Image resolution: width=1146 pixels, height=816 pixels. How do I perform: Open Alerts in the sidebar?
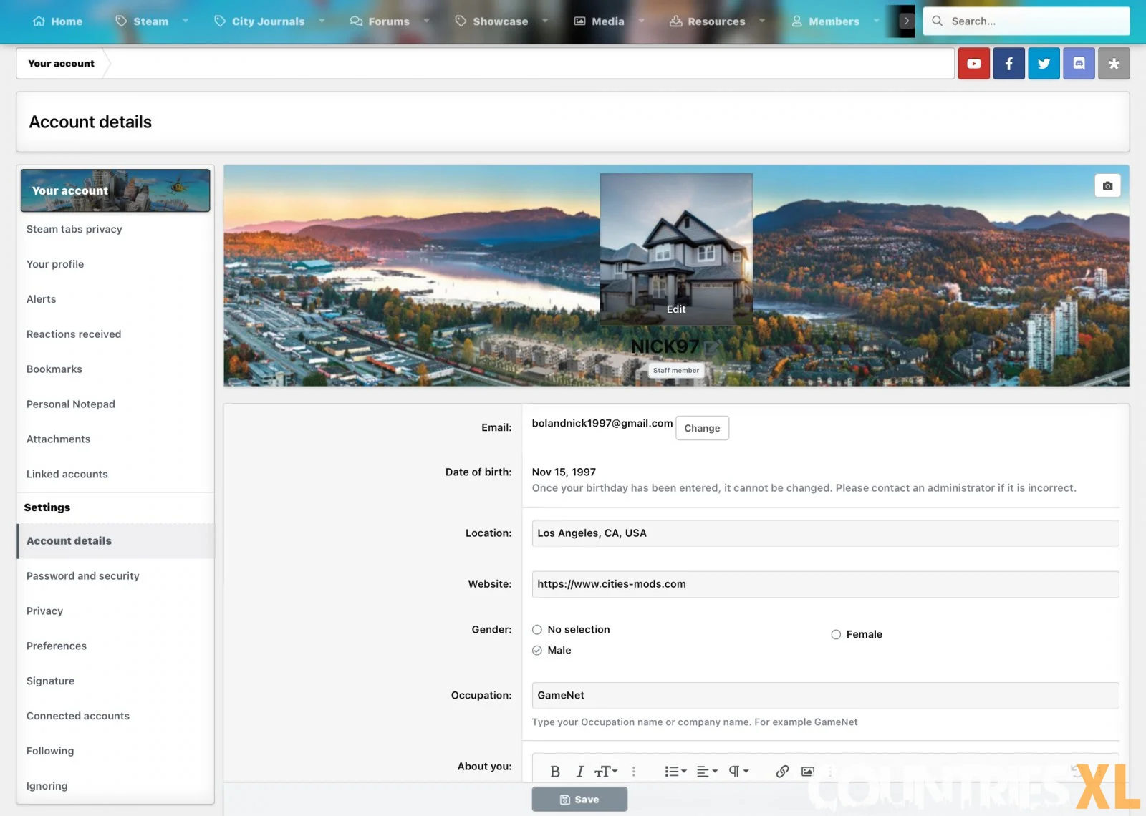click(x=41, y=299)
